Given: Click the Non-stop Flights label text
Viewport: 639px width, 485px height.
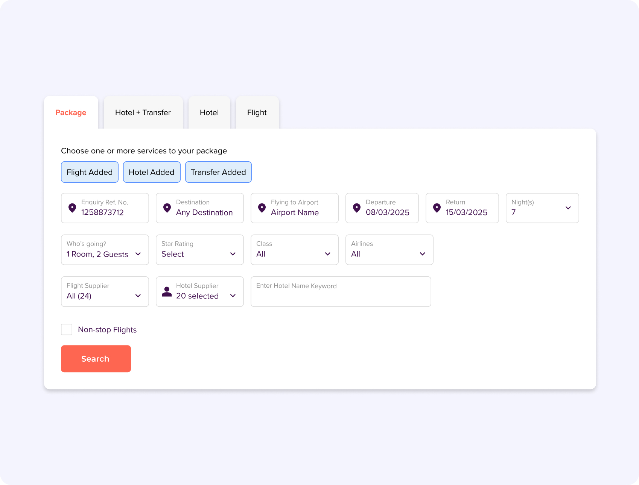Looking at the screenshot, I should (x=107, y=330).
